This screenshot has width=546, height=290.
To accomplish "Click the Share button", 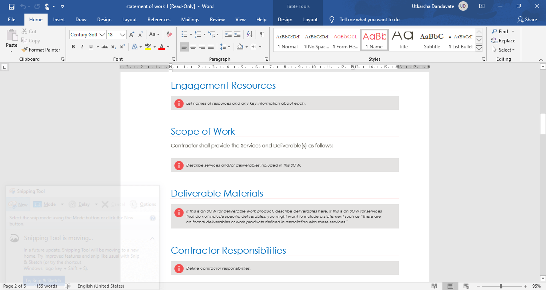I will (527, 20).
